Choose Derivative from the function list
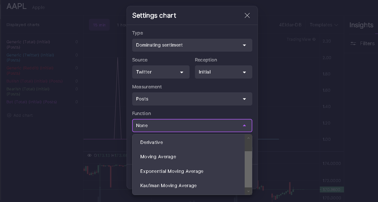The width and height of the screenshot is (378, 202). [x=188, y=143]
